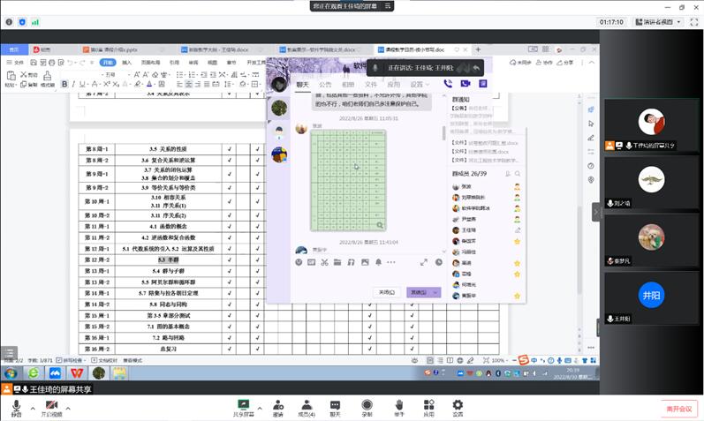
Task: Click the 关闭 button in chat window
Action: coord(386,292)
